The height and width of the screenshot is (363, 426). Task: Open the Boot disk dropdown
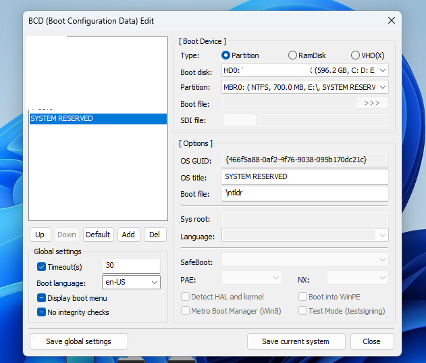click(x=305, y=70)
